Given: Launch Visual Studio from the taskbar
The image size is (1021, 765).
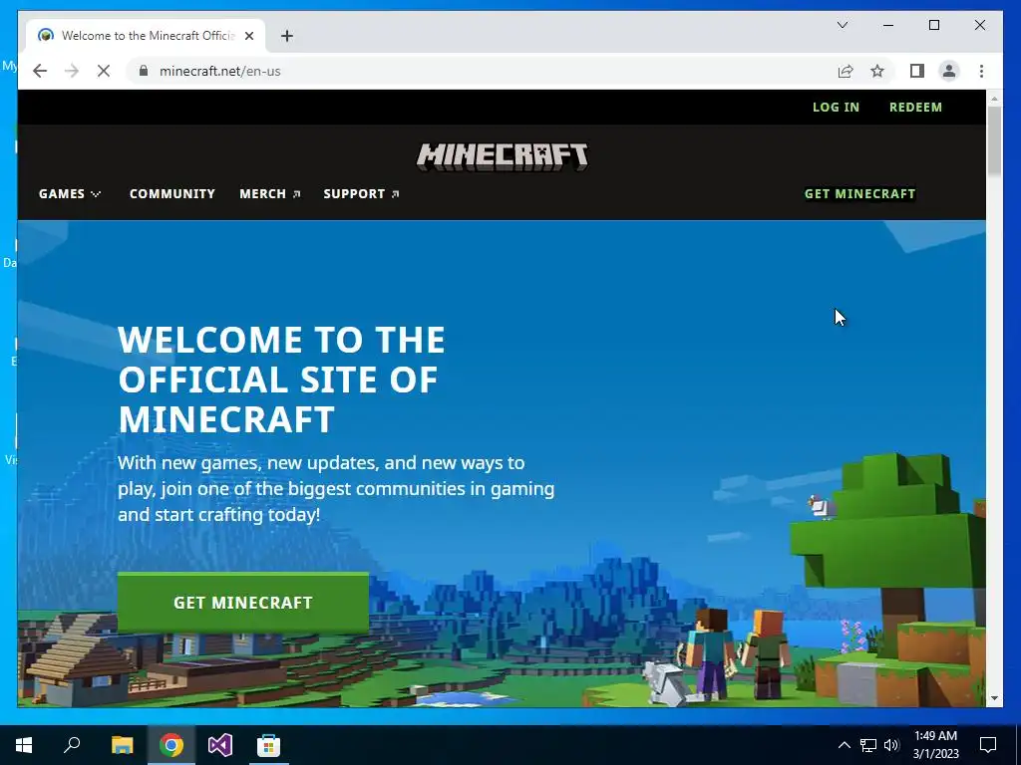Looking at the screenshot, I should (x=220, y=745).
